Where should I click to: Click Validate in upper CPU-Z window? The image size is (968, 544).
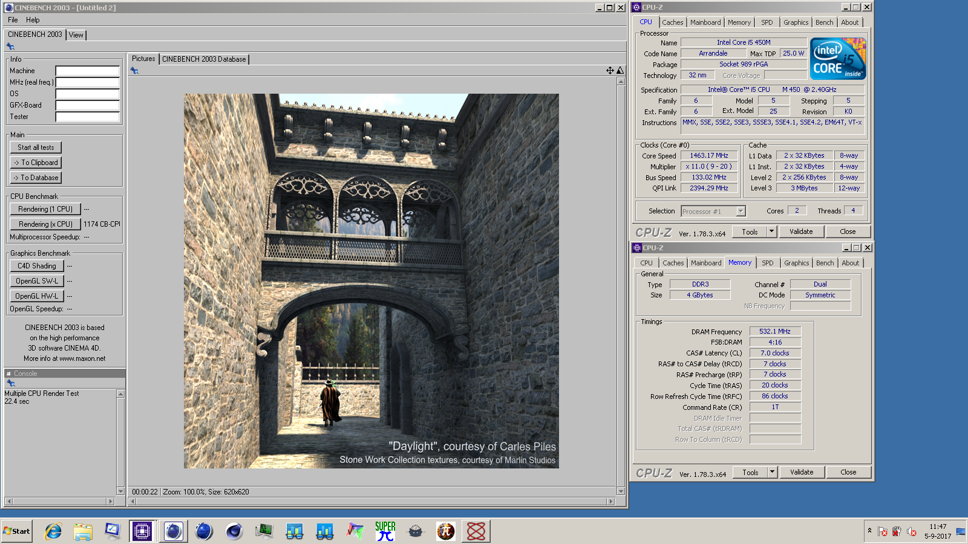coord(801,232)
